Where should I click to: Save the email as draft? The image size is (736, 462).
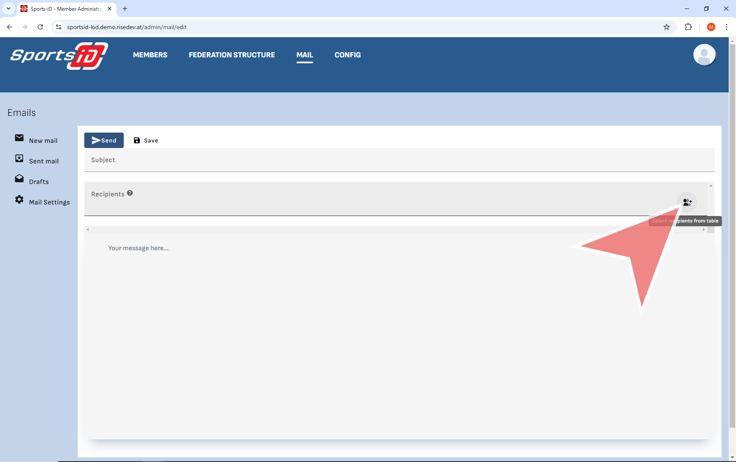146,140
